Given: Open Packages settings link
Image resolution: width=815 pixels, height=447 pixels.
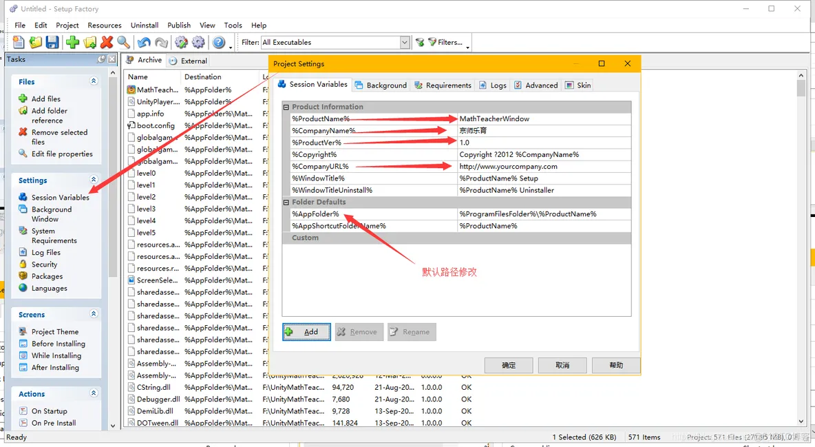Looking at the screenshot, I should pyautogui.click(x=47, y=276).
